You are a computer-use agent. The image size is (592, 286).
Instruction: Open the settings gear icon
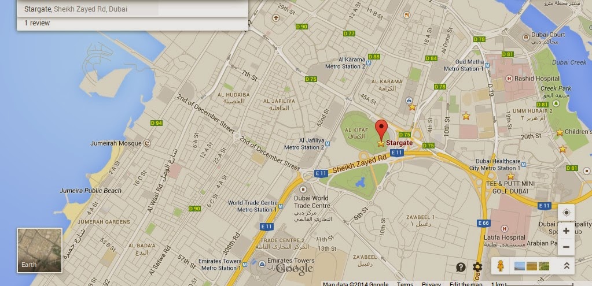coord(477,267)
